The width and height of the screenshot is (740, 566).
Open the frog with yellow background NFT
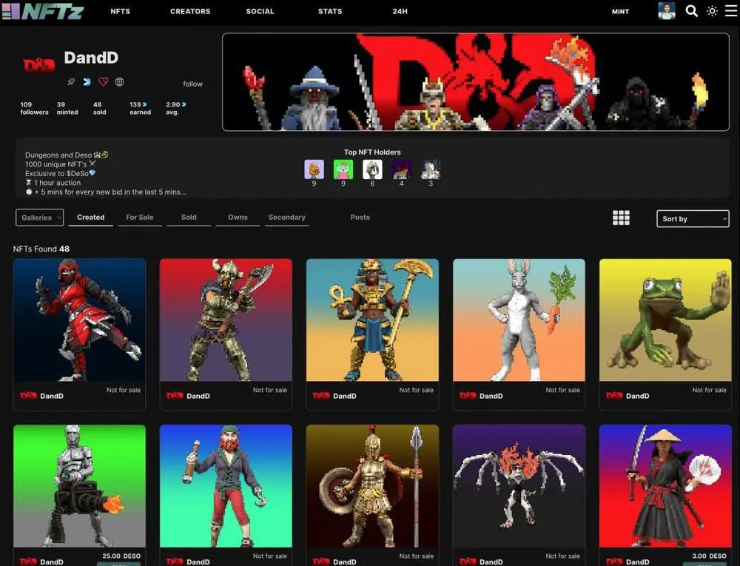(665, 320)
